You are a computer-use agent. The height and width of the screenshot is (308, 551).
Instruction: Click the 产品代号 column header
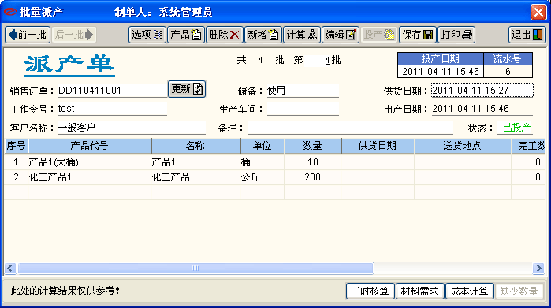(90, 146)
